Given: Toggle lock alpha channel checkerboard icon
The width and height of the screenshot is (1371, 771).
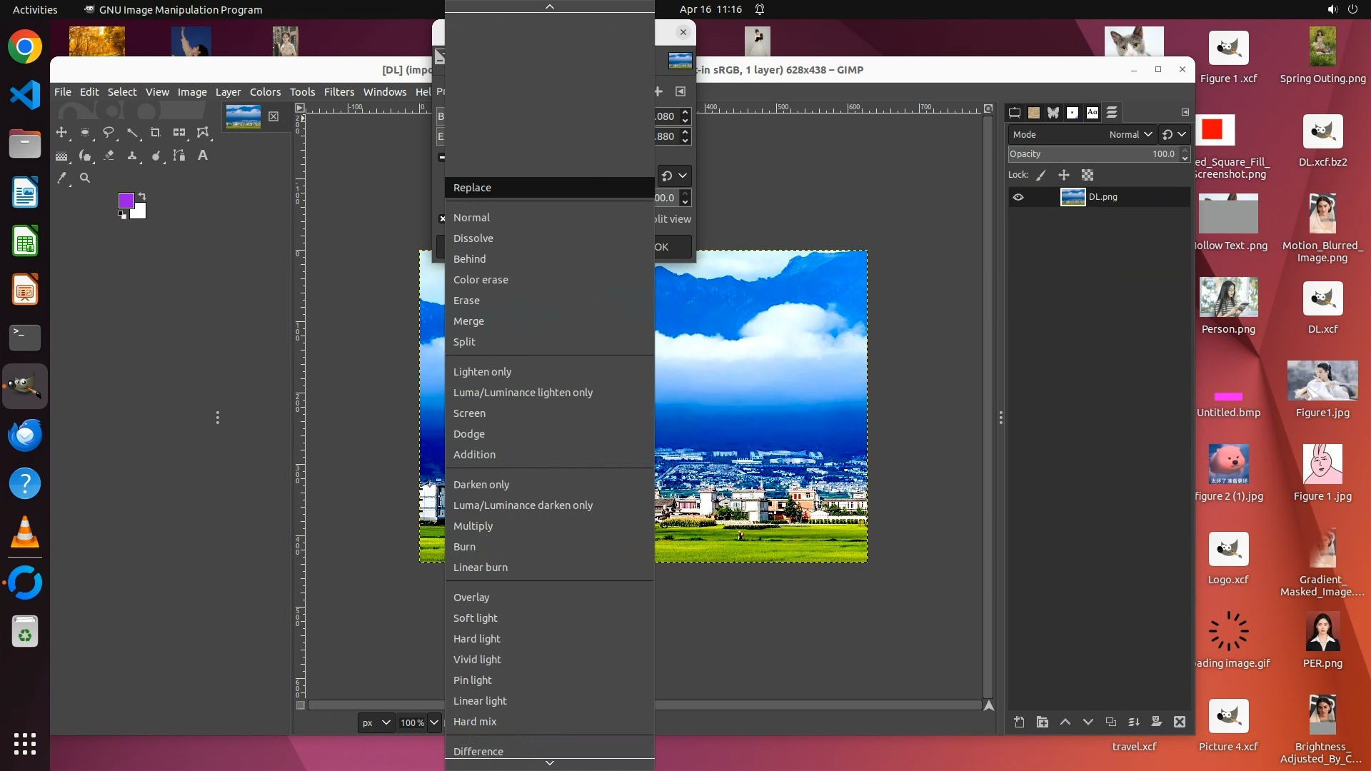Looking at the screenshot, I should click(x=1088, y=175).
